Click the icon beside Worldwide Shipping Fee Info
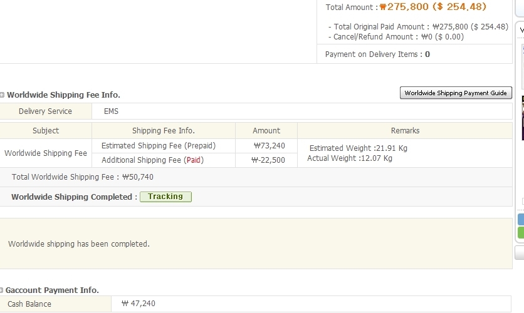Screen dimensions: 524x313 (x=3, y=95)
